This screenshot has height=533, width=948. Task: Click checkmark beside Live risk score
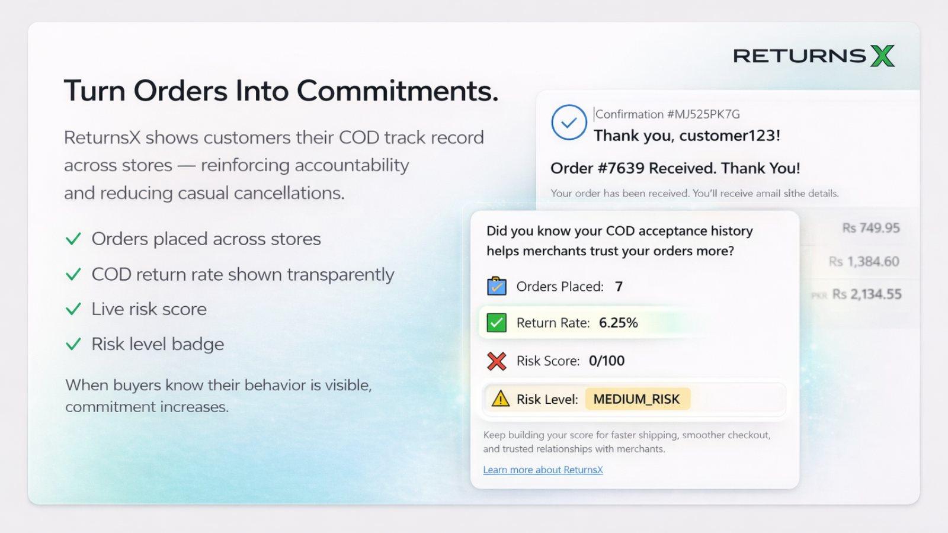[x=73, y=309]
